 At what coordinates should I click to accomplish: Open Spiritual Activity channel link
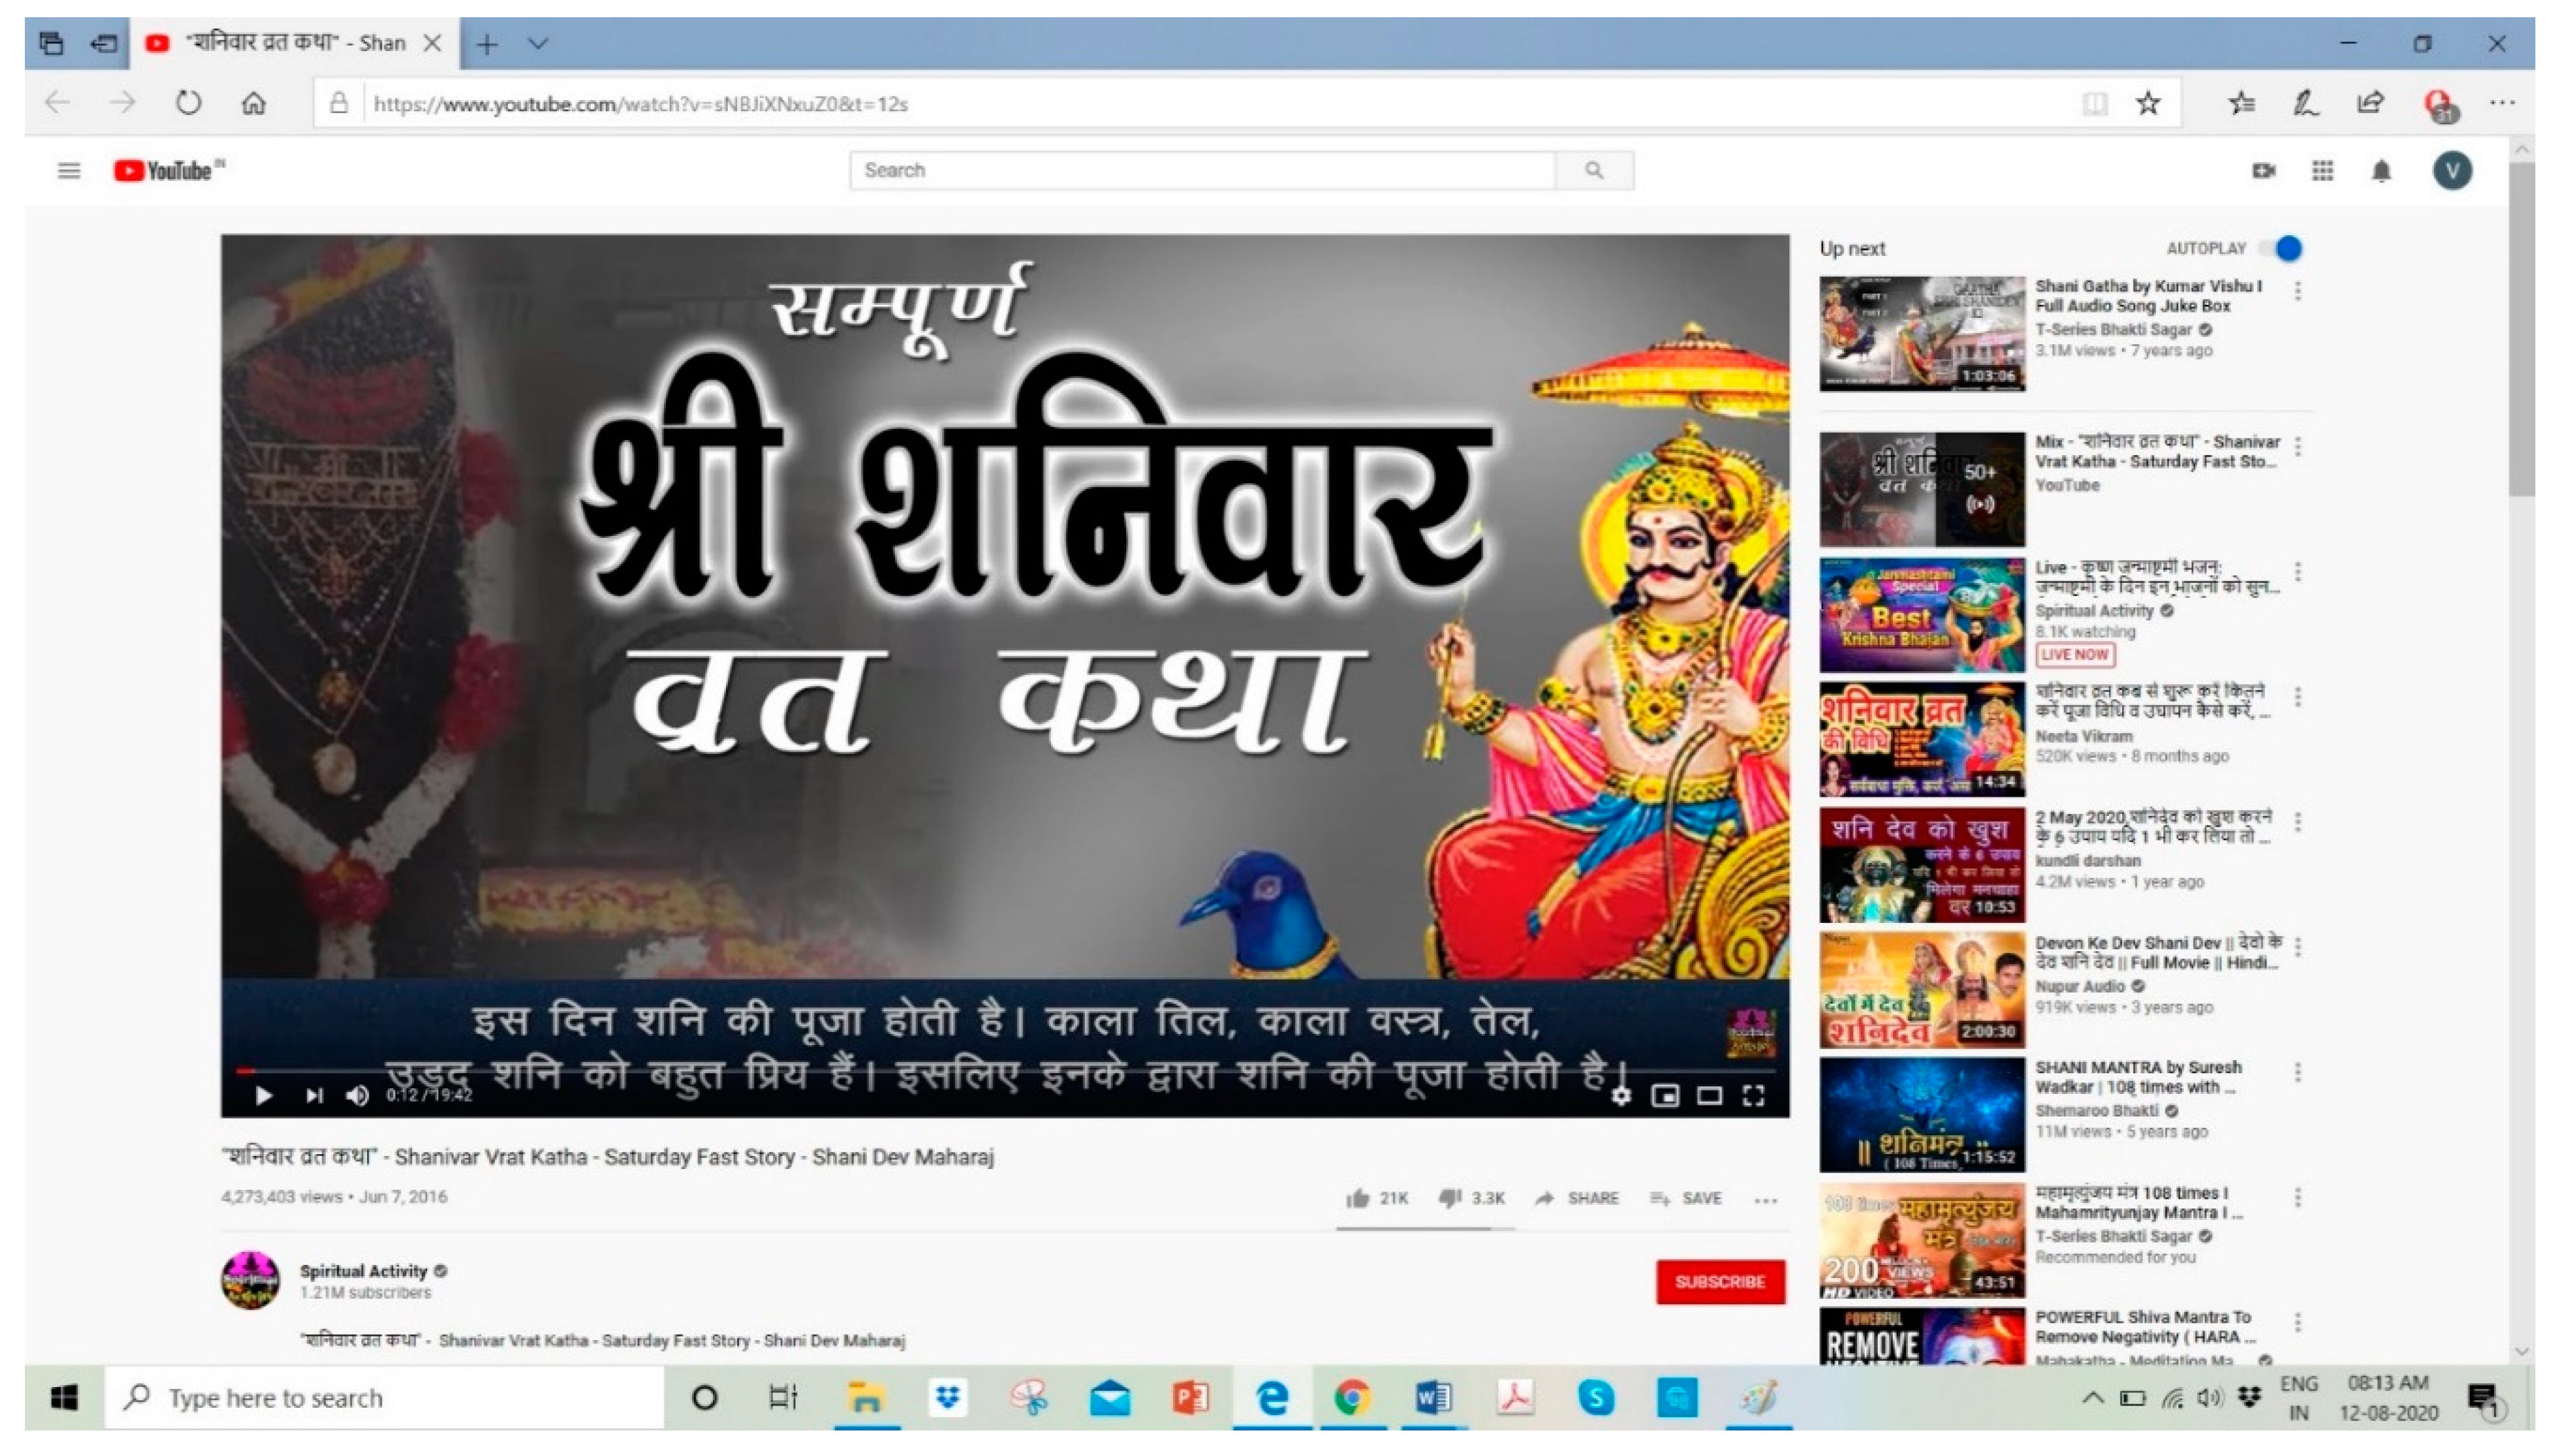[x=363, y=1271]
